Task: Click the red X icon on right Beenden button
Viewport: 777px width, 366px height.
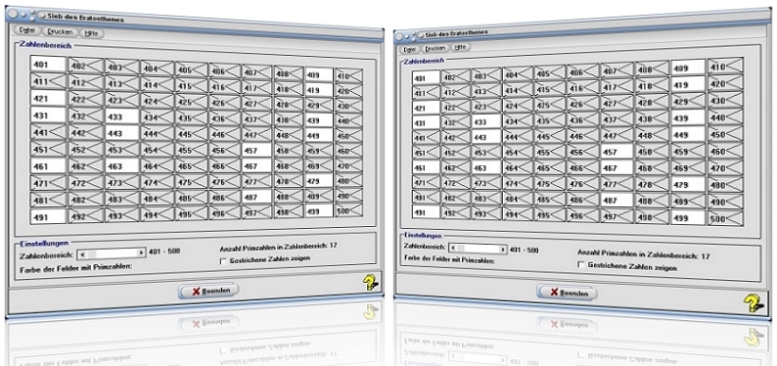Action: pyautogui.click(x=554, y=293)
